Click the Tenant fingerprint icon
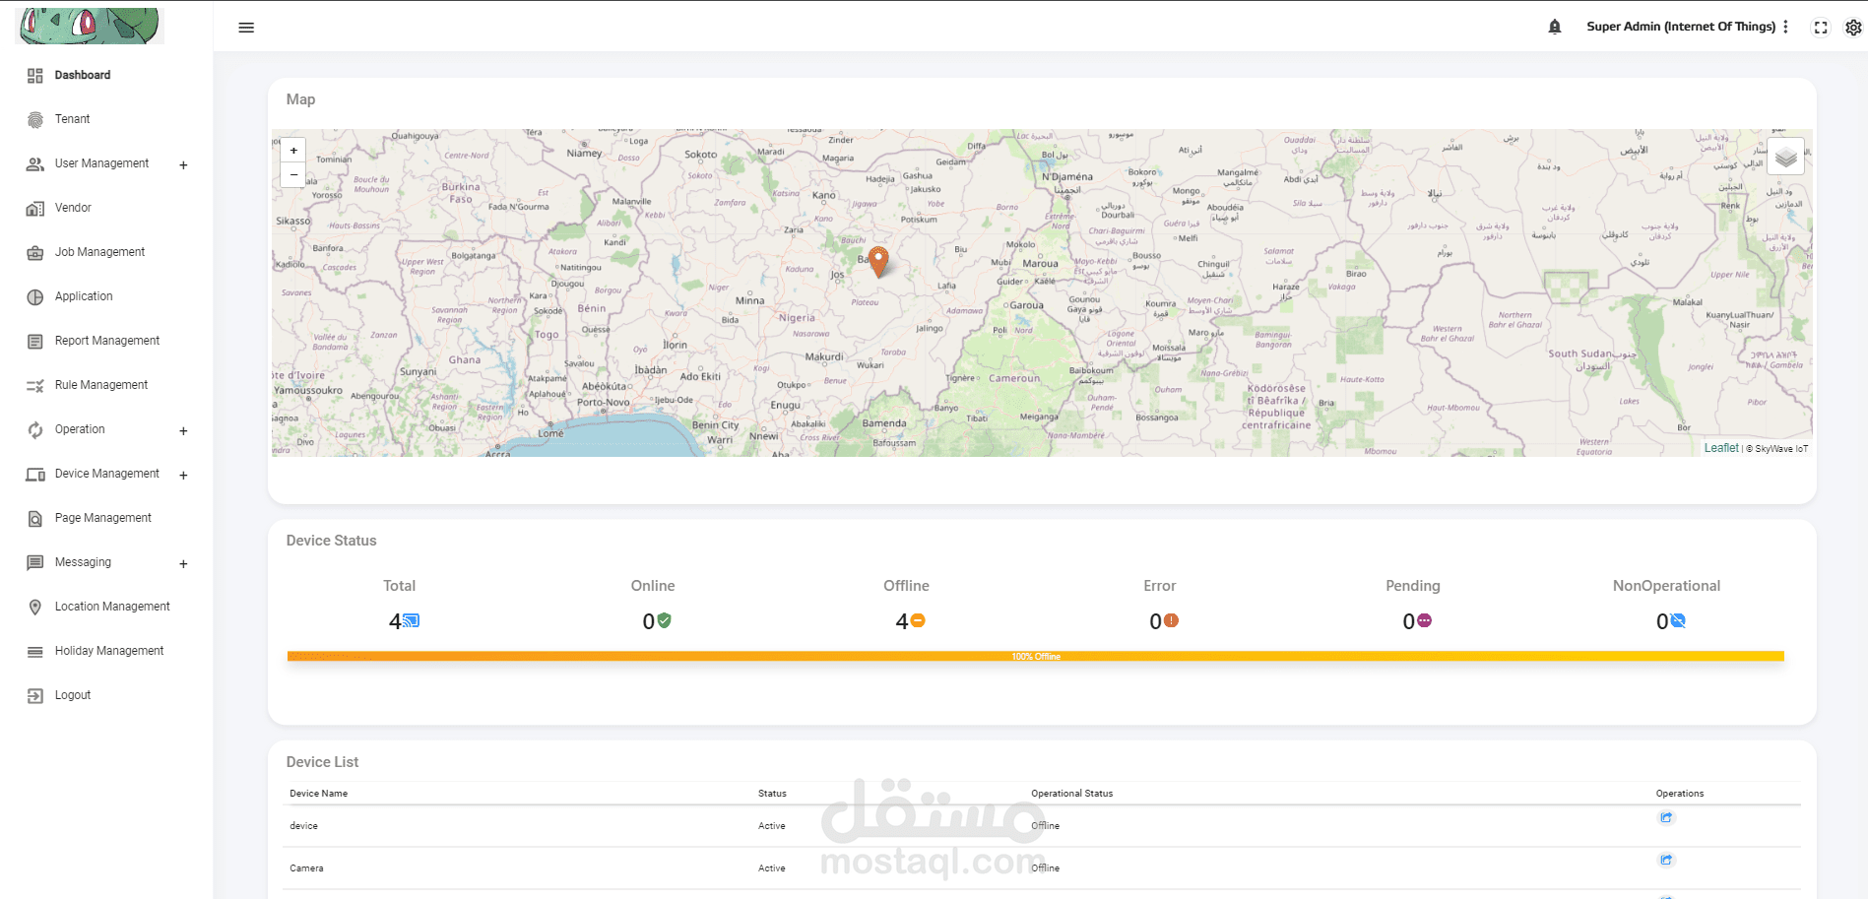 pyautogui.click(x=35, y=120)
